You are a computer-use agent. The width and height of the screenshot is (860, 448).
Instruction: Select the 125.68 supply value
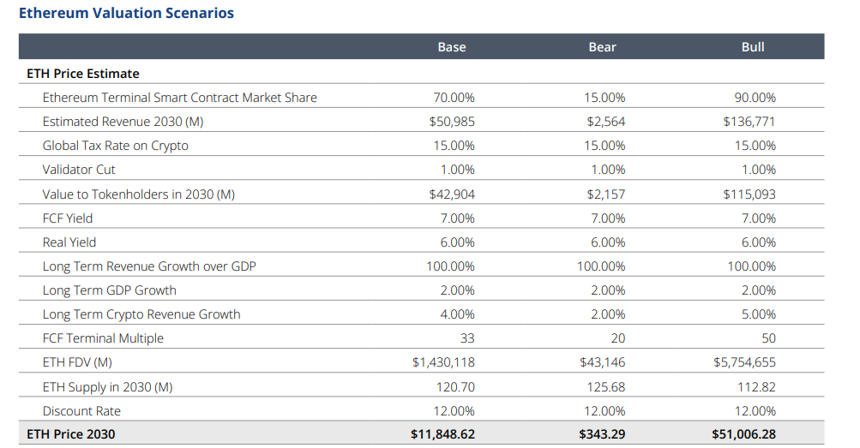(606, 387)
